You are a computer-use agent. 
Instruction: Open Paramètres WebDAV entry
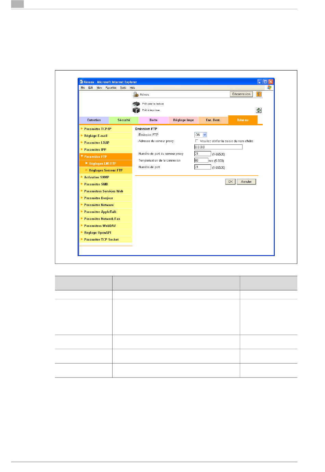point(106,226)
